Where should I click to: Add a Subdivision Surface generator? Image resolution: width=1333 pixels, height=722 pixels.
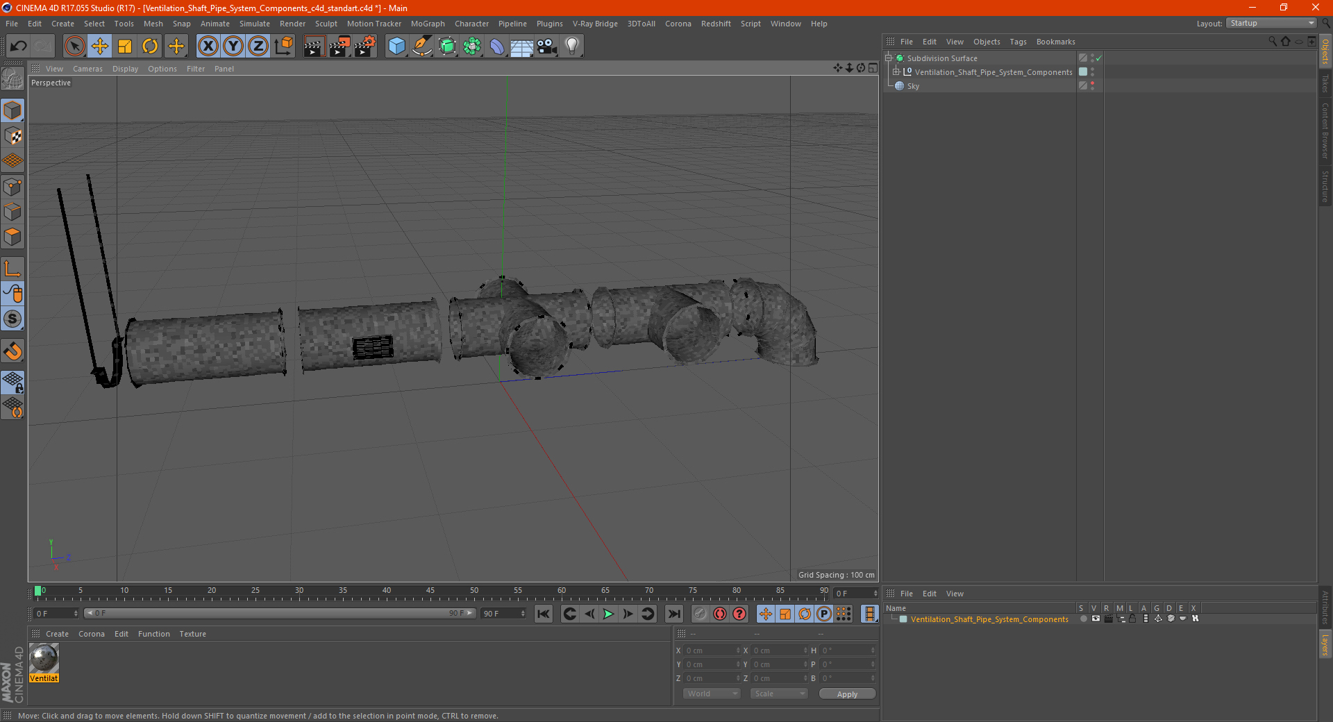point(447,47)
